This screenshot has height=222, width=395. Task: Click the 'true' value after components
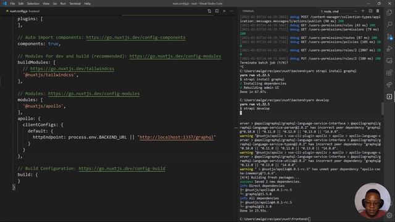coord(53,44)
